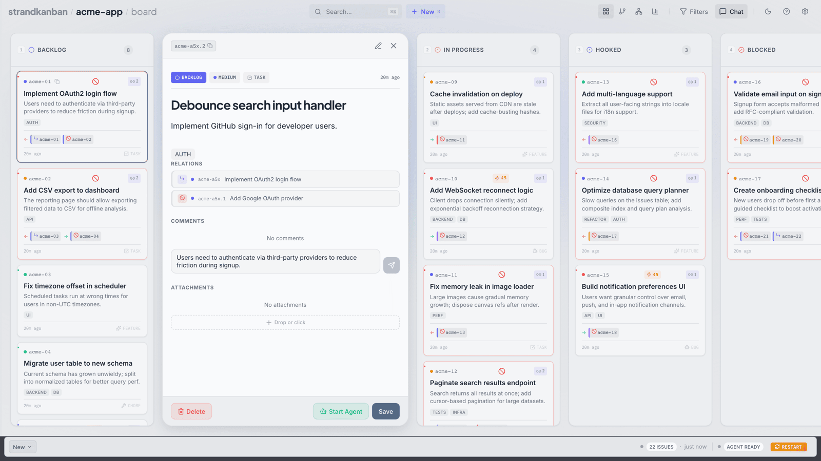The image size is (821, 461).
Task: Open the BACKLOG status dropdown in issue detail
Action: pos(188,77)
